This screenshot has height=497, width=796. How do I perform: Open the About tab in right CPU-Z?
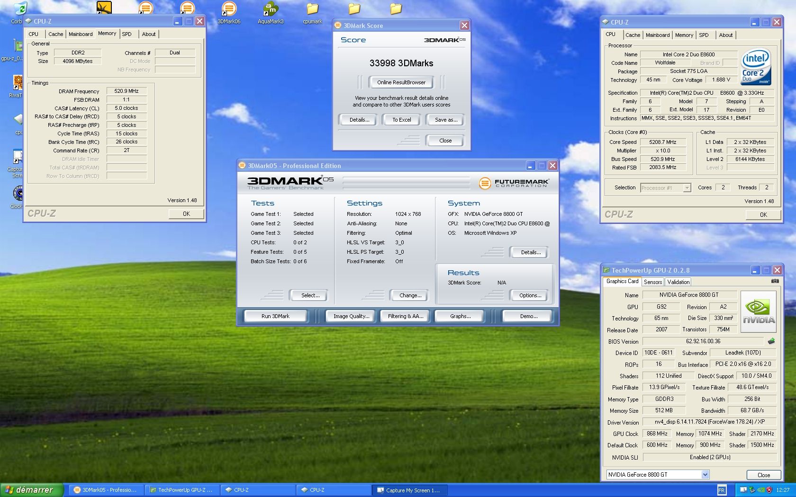(725, 35)
